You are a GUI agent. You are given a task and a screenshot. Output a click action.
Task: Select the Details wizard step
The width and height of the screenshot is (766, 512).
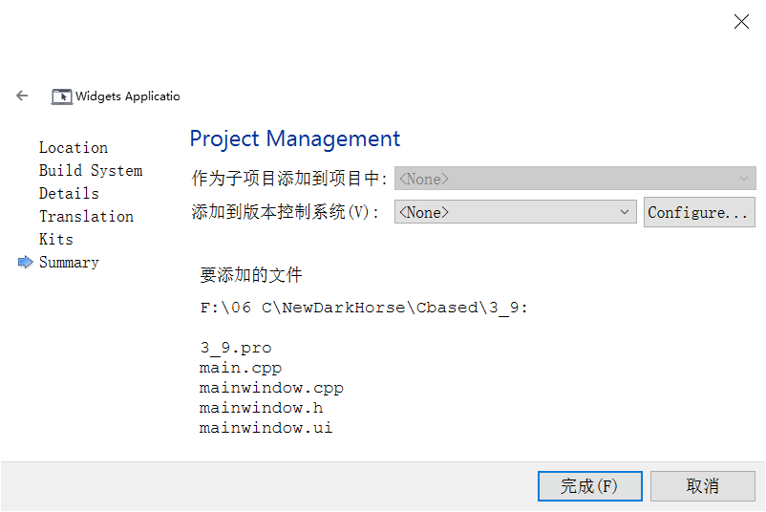69,194
